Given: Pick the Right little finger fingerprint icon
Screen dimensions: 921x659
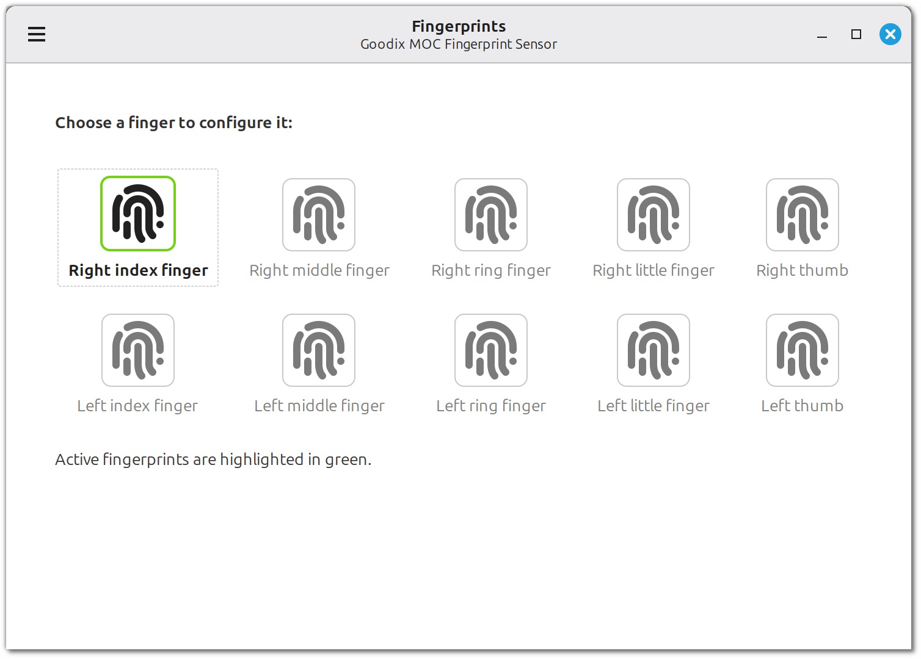Looking at the screenshot, I should tap(653, 215).
